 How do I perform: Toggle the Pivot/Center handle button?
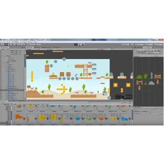(x=30, y=45)
